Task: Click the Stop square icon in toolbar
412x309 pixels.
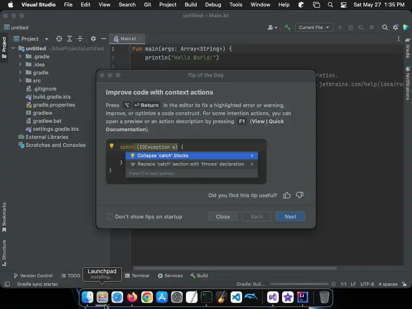Action: [x=371, y=27]
